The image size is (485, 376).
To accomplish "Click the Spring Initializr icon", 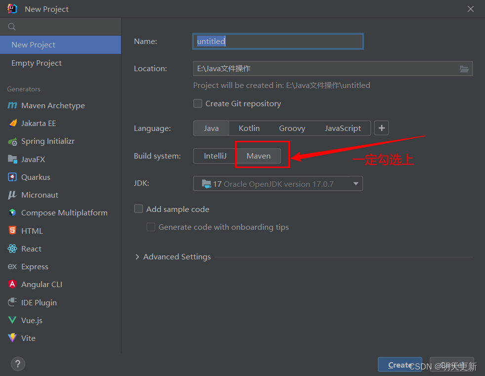I will click(x=12, y=141).
